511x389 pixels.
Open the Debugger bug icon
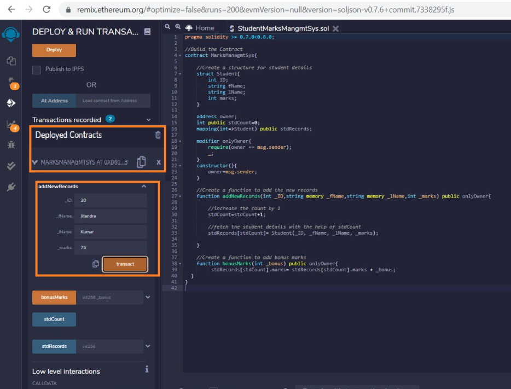11,145
